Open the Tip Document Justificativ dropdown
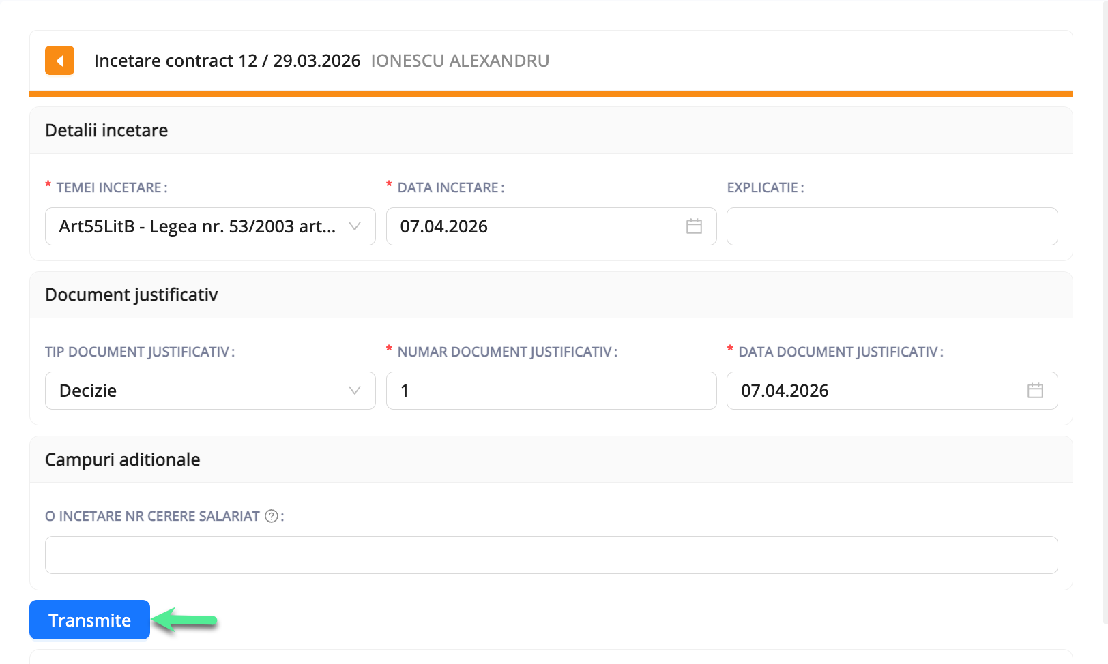The image size is (1108, 664). [209, 390]
